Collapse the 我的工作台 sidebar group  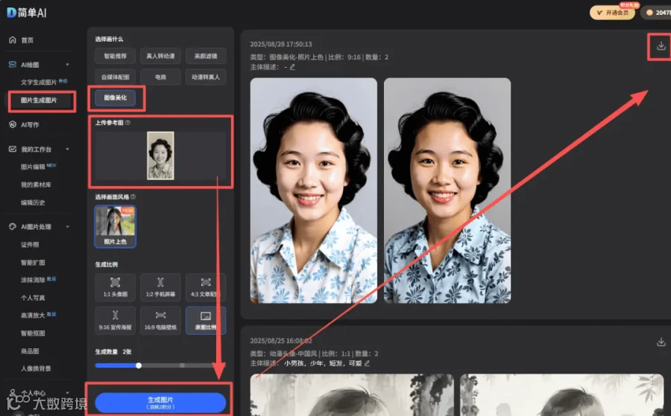click(67, 149)
